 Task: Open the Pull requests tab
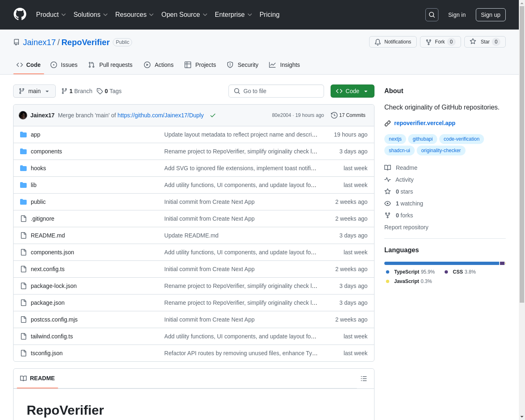pyautogui.click(x=110, y=65)
